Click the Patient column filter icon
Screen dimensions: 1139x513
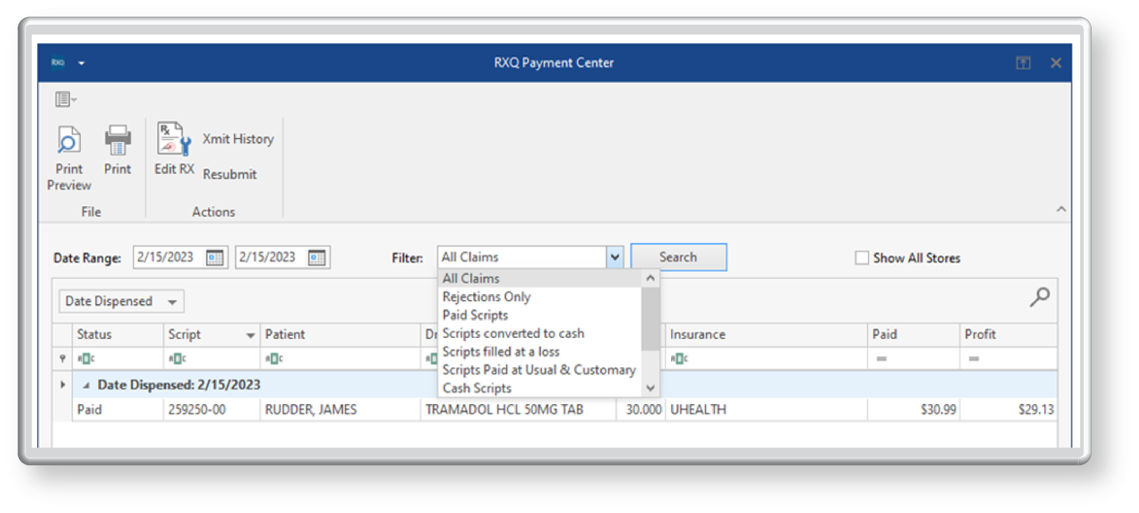[275, 358]
